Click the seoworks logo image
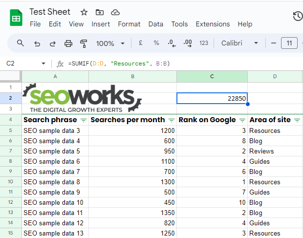Screen dimensions: 303x238 [82, 98]
